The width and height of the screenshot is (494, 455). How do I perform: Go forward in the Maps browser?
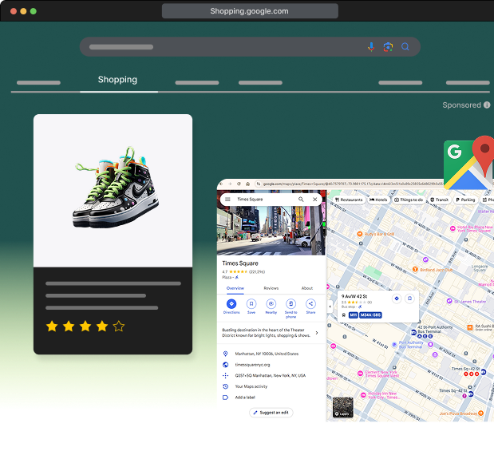click(x=230, y=184)
